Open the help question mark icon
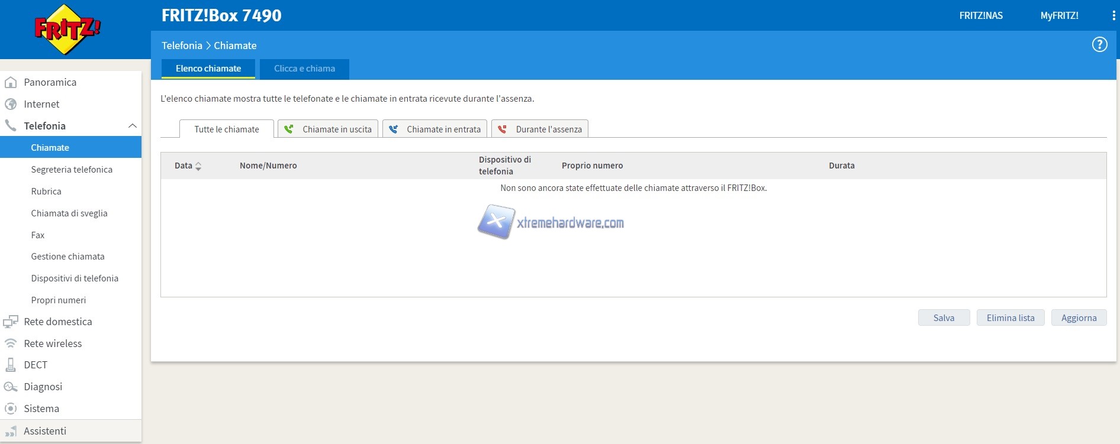1120x444 pixels. pyautogui.click(x=1099, y=45)
